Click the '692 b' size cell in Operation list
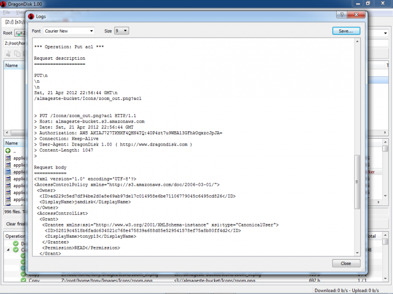The width and height of the screenshot is (393, 294). click(314, 280)
